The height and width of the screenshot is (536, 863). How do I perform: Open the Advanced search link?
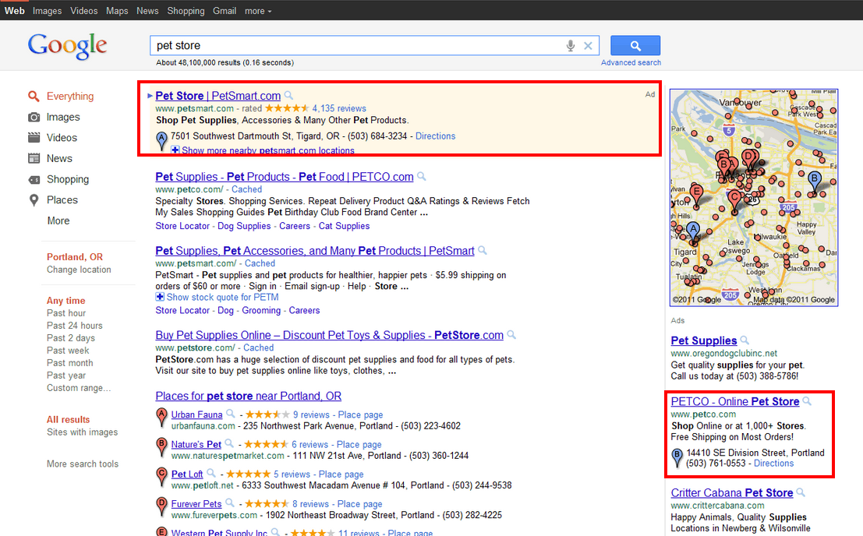631,62
